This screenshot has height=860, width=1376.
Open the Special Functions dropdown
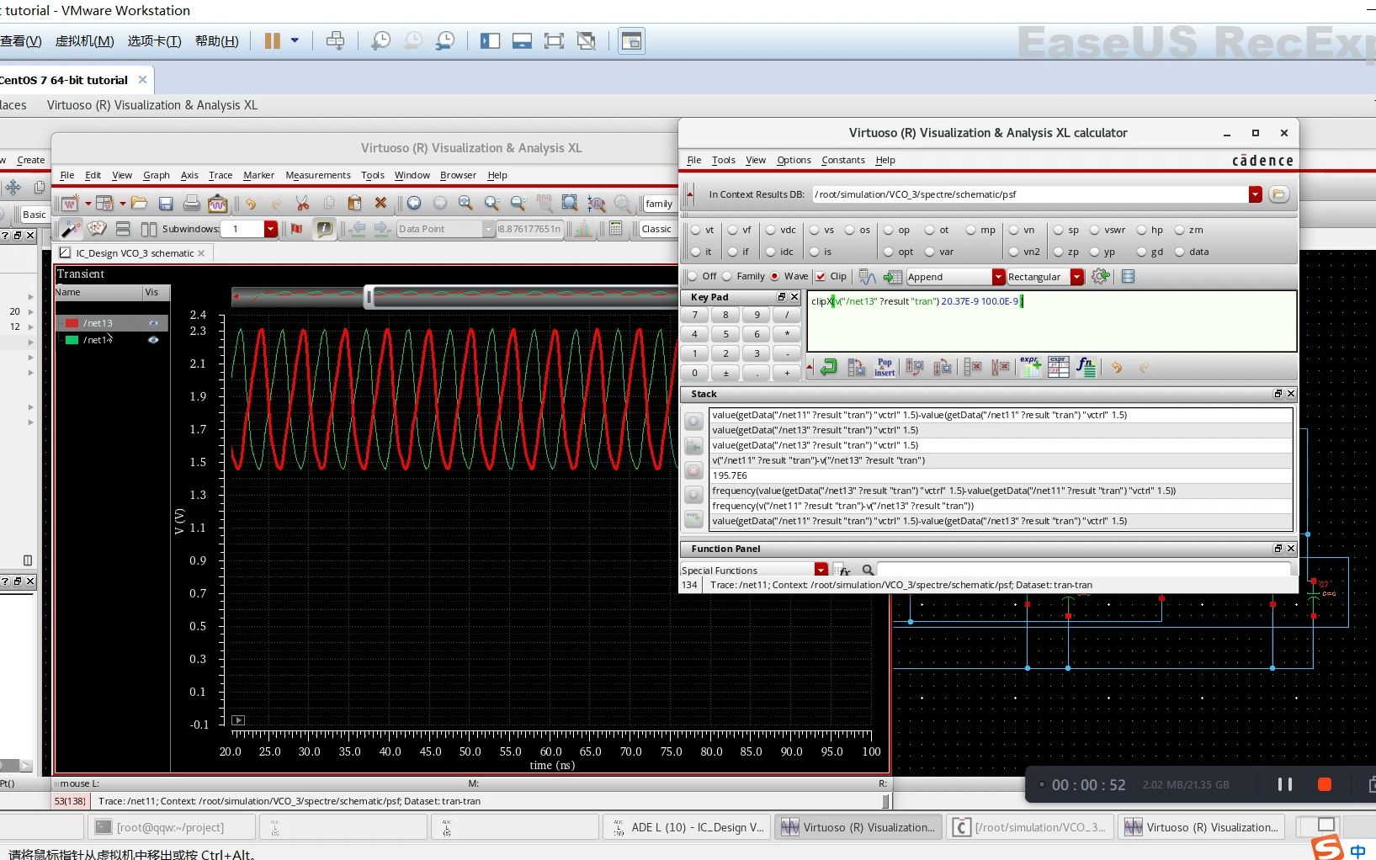click(x=821, y=571)
